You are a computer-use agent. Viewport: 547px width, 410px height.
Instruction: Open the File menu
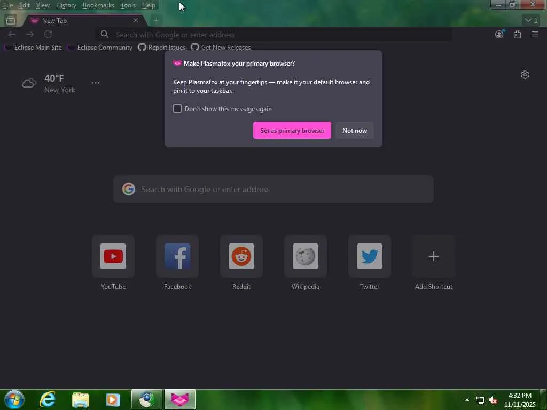click(x=7, y=5)
